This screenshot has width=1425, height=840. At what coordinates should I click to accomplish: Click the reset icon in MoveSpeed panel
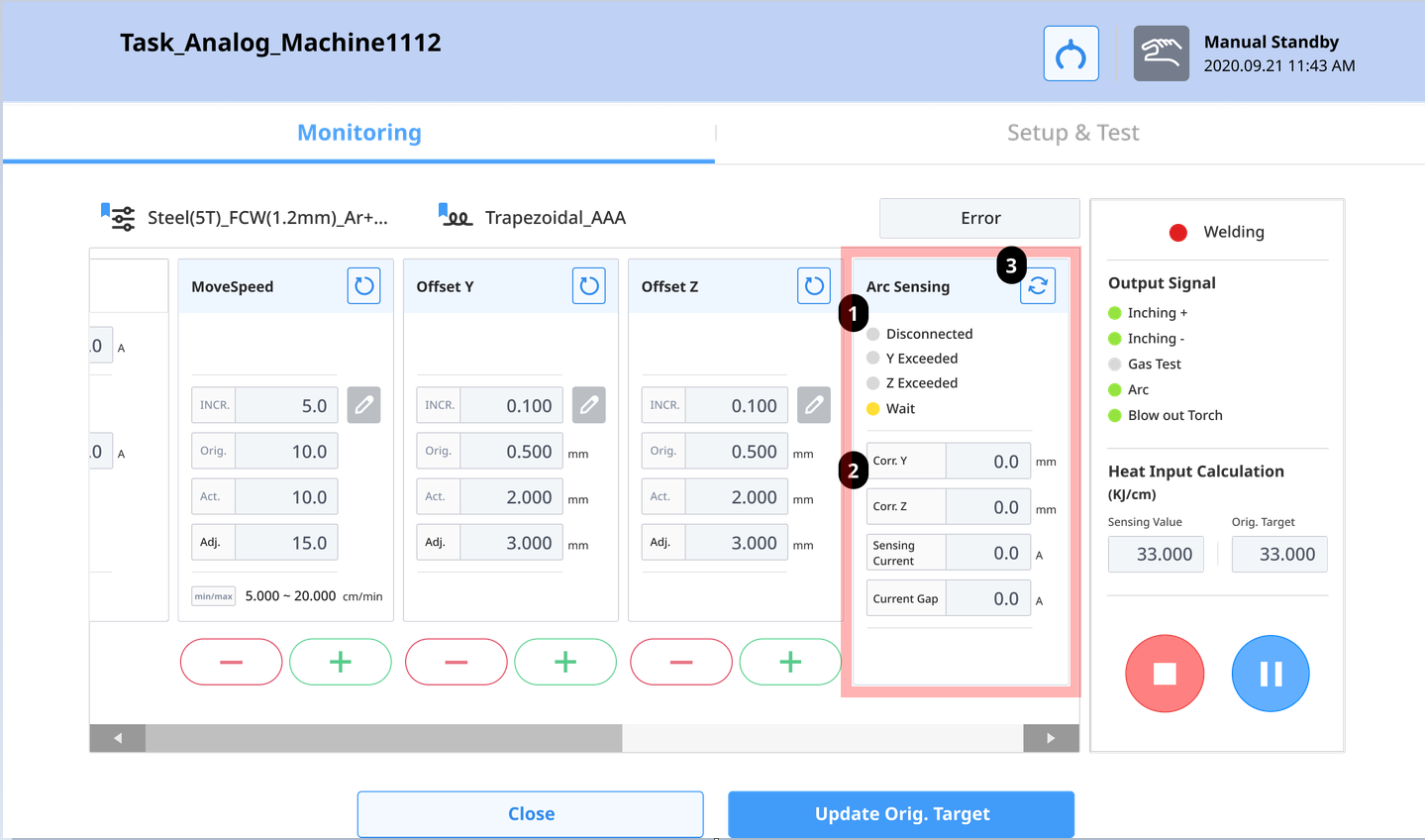(363, 286)
